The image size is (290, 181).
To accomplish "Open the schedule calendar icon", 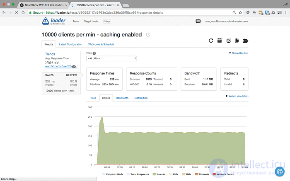I will [220, 41].
